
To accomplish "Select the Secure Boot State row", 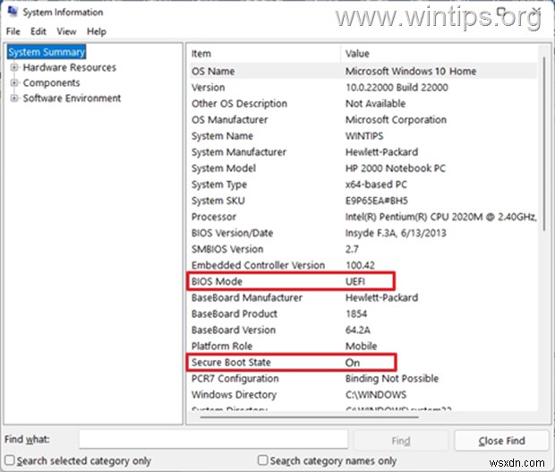I will point(363,363).
